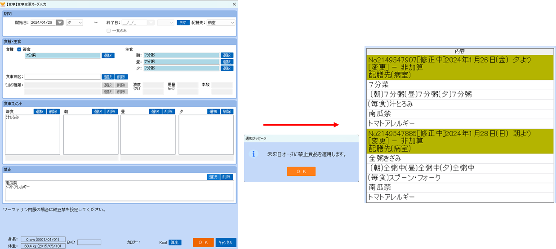Click 選択 for 朝 comment

point(98,111)
